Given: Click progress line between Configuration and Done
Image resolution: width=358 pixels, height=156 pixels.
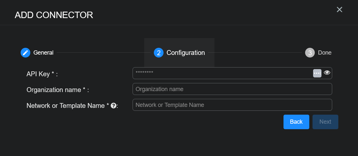Looking at the screenshot, I should tap(255, 53).
